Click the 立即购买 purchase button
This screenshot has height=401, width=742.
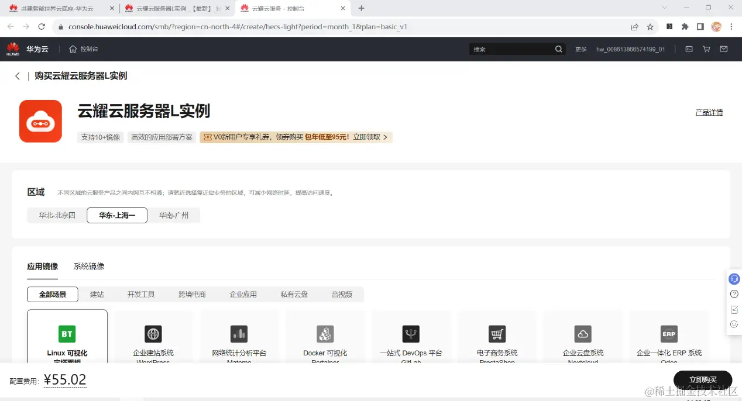[x=703, y=379]
